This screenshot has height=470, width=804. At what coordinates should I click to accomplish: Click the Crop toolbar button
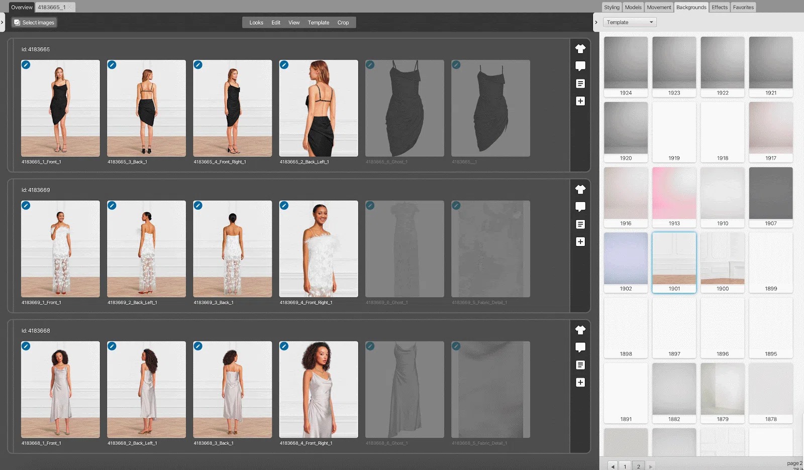point(343,23)
